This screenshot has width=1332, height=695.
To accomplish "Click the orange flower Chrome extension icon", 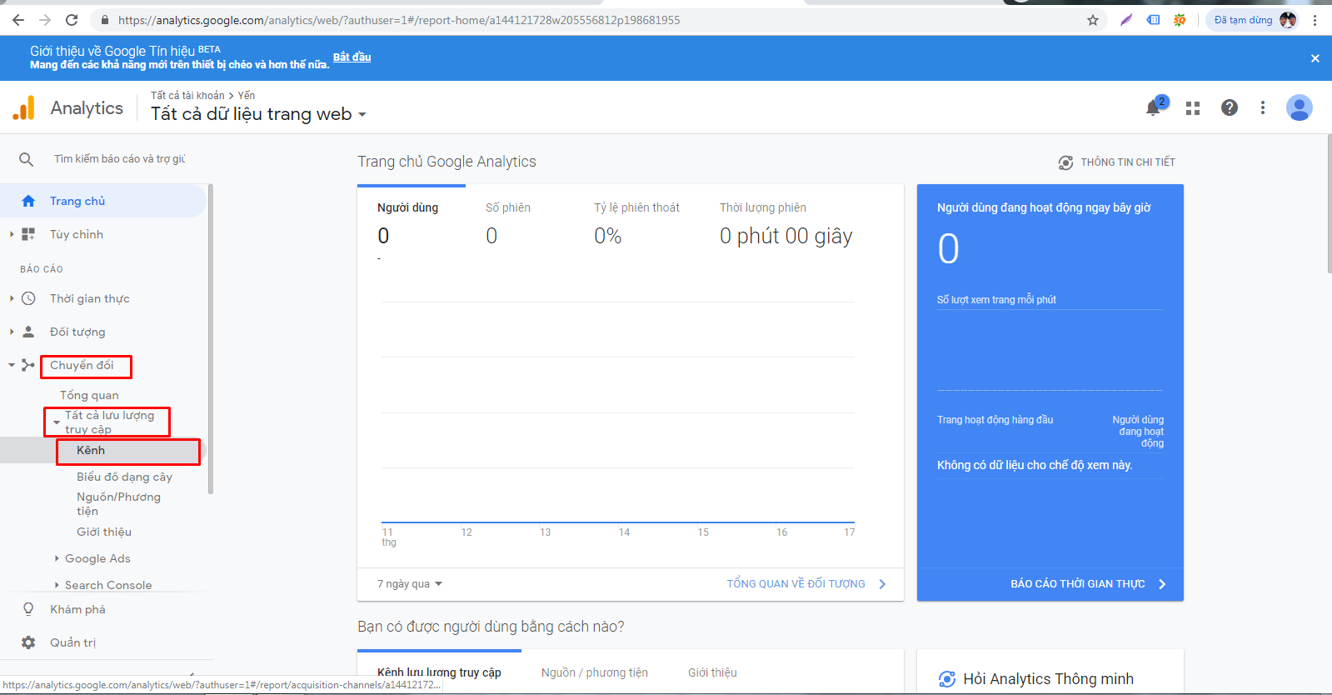I will 1180,20.
